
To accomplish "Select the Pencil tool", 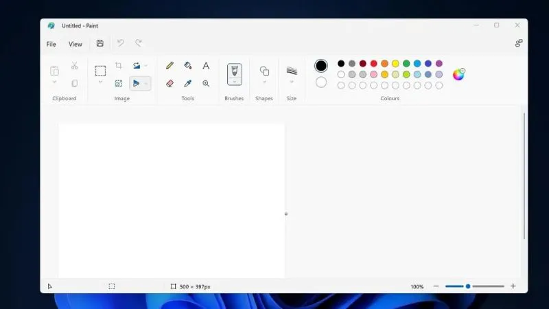I will [x=170, y=65].
